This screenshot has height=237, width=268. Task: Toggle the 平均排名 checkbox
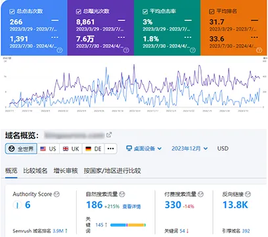click(x=212, y=12)
